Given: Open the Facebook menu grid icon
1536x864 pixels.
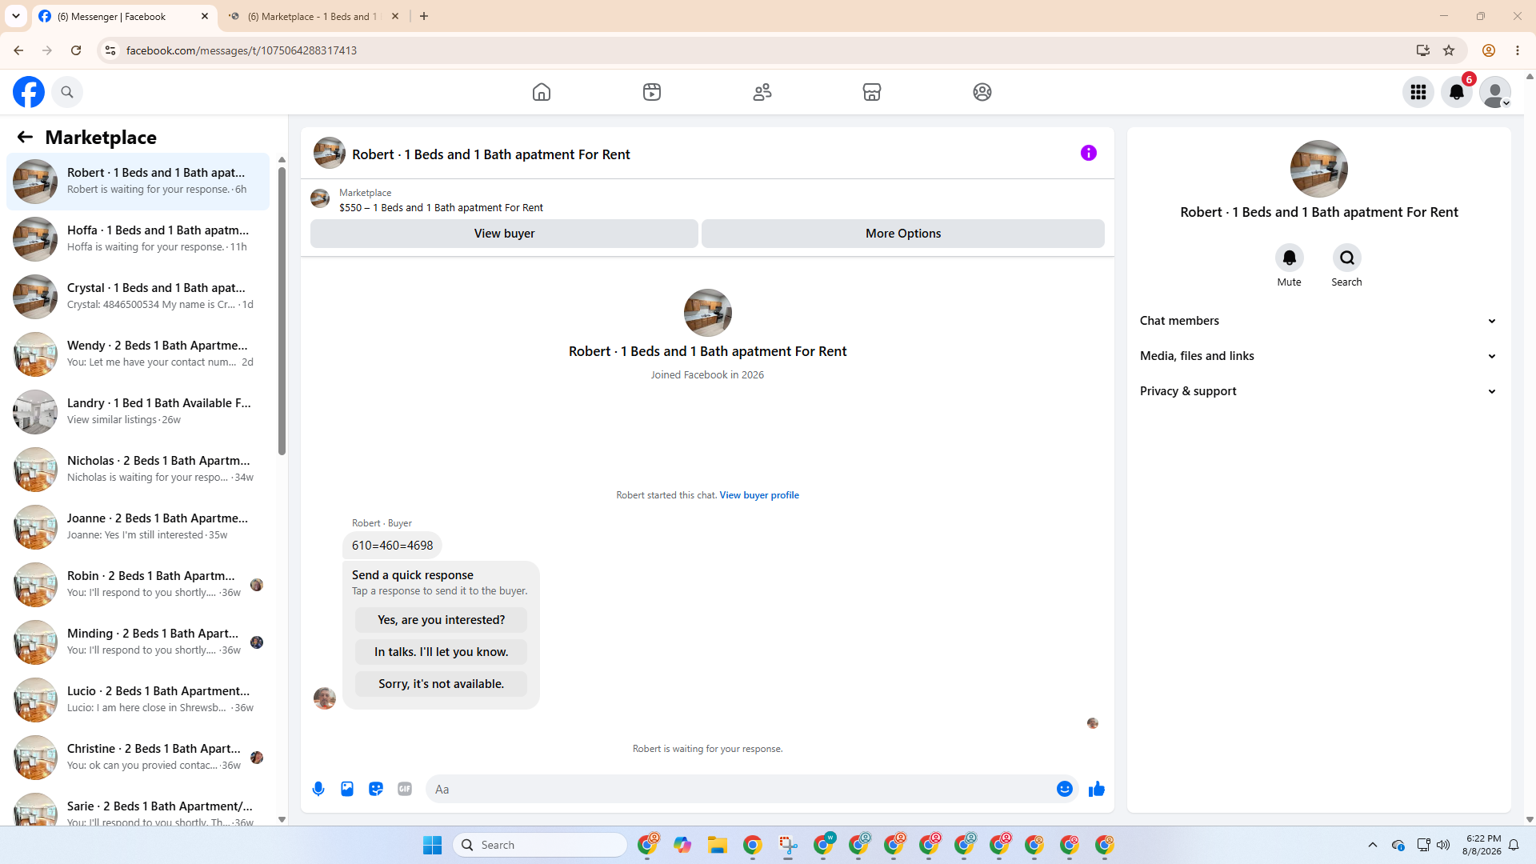Looking at the screenshot, I should [x=1418, y=92].
